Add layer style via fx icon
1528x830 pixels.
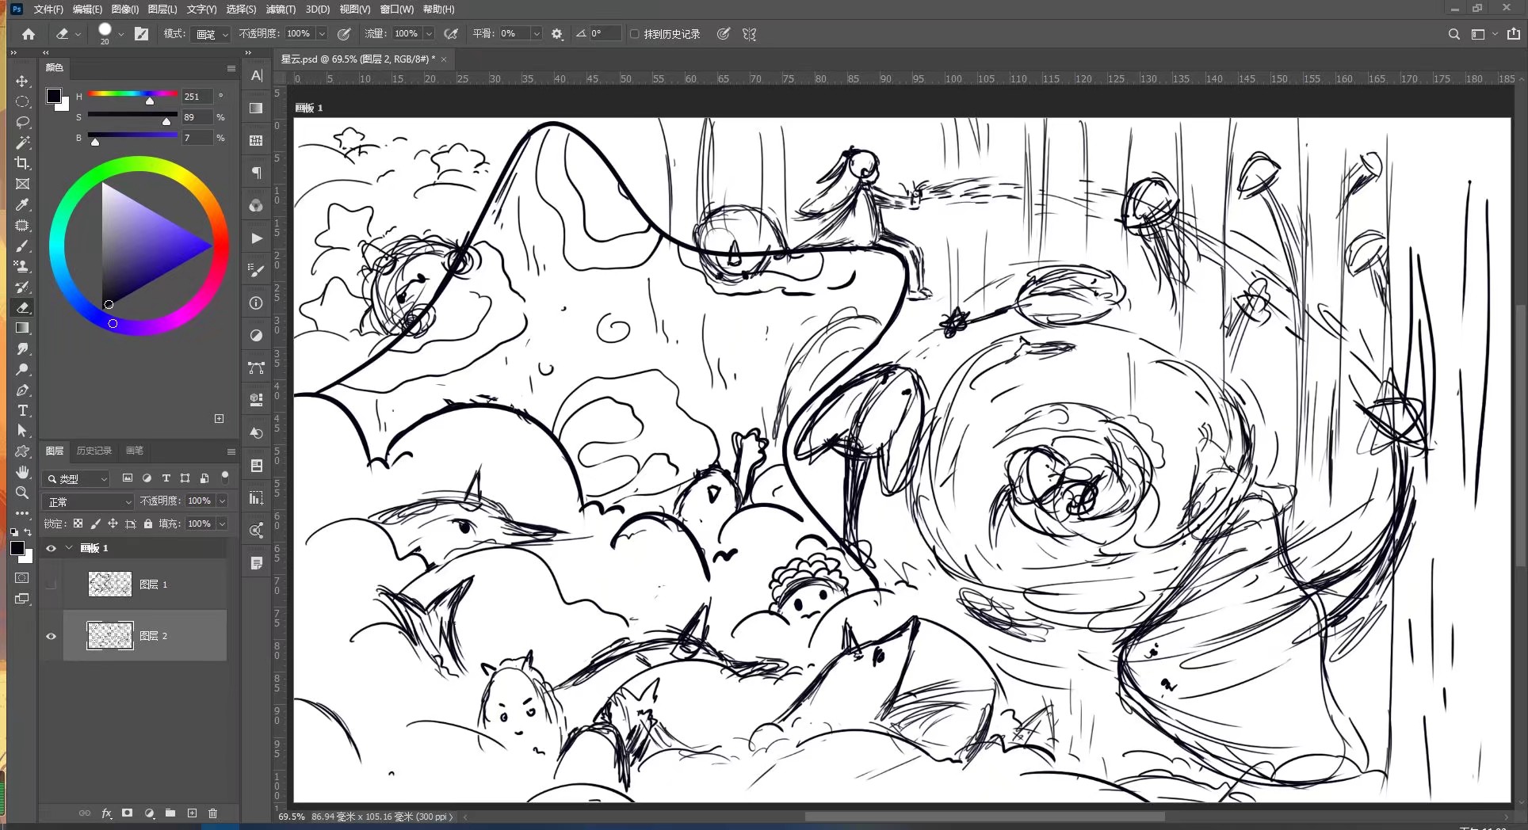(106, 813)
